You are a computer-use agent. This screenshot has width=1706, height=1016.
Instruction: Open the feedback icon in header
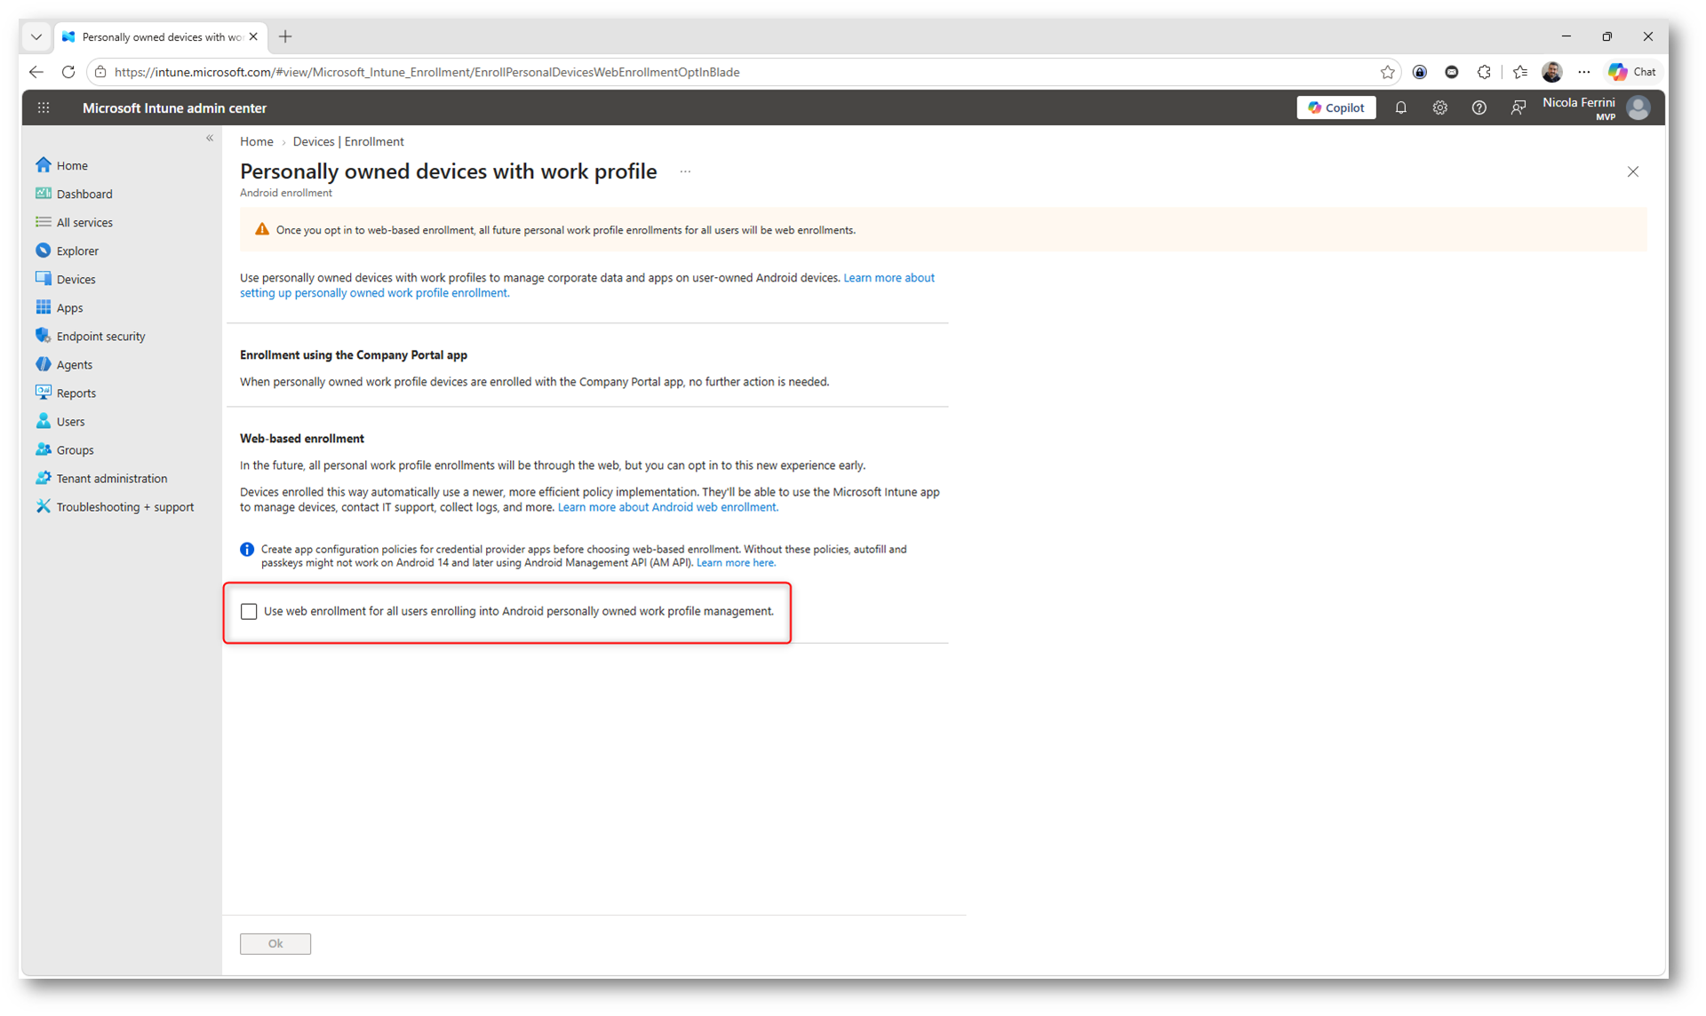(1518, 107)
